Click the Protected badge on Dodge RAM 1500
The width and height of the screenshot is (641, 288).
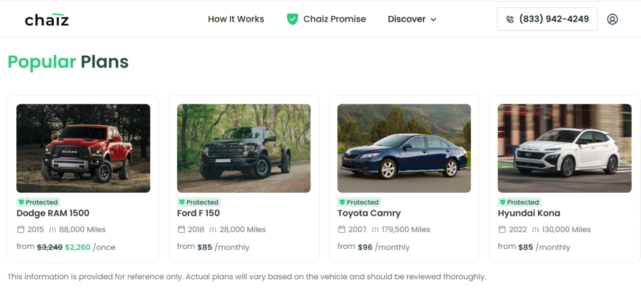click(x=38, y=202)
